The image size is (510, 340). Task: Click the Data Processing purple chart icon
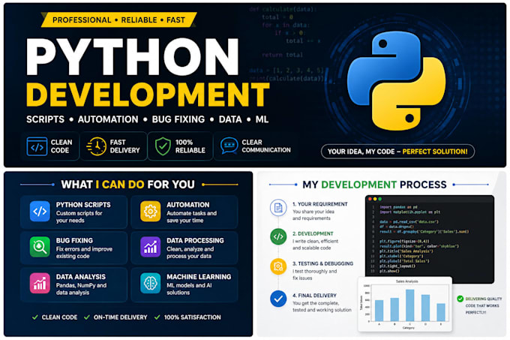[150, 247]
